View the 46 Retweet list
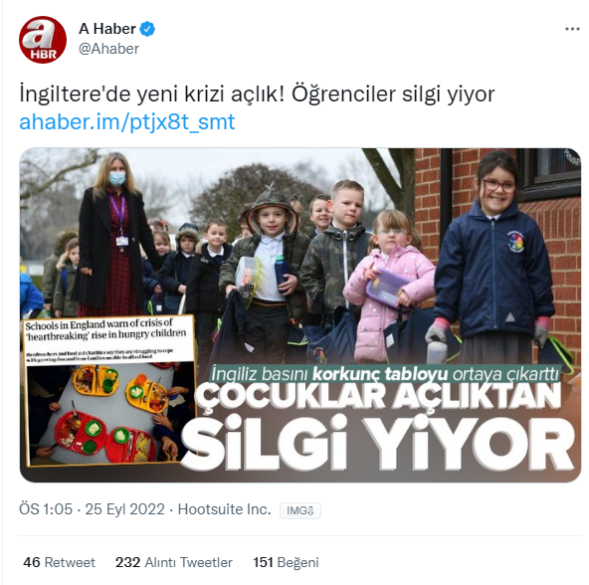This screenshot has width=589, height=585. (x=59, y=562)
